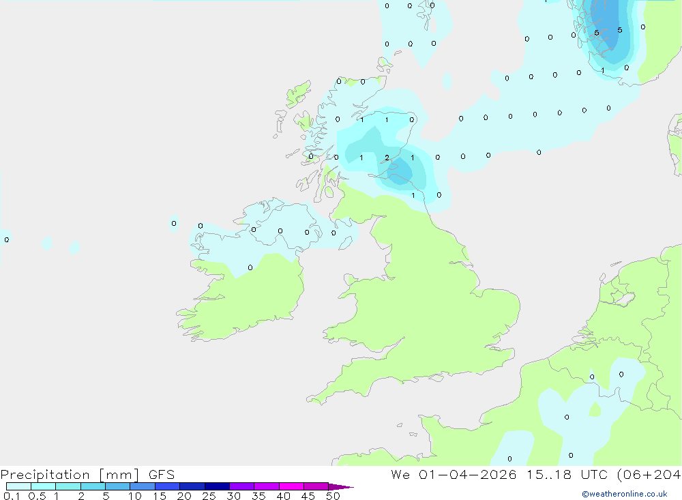The width and height of the screenshot is (682, 500).
Task: Click the '35' legend scale label
Action: click(x=258, y=496)
